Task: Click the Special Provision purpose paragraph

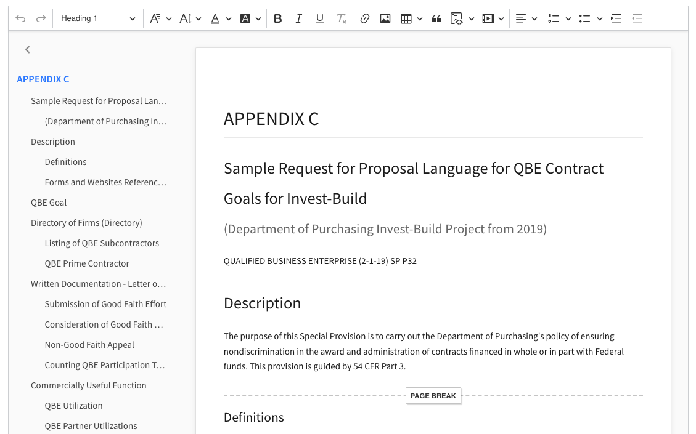Action: (x=424, y=352)
